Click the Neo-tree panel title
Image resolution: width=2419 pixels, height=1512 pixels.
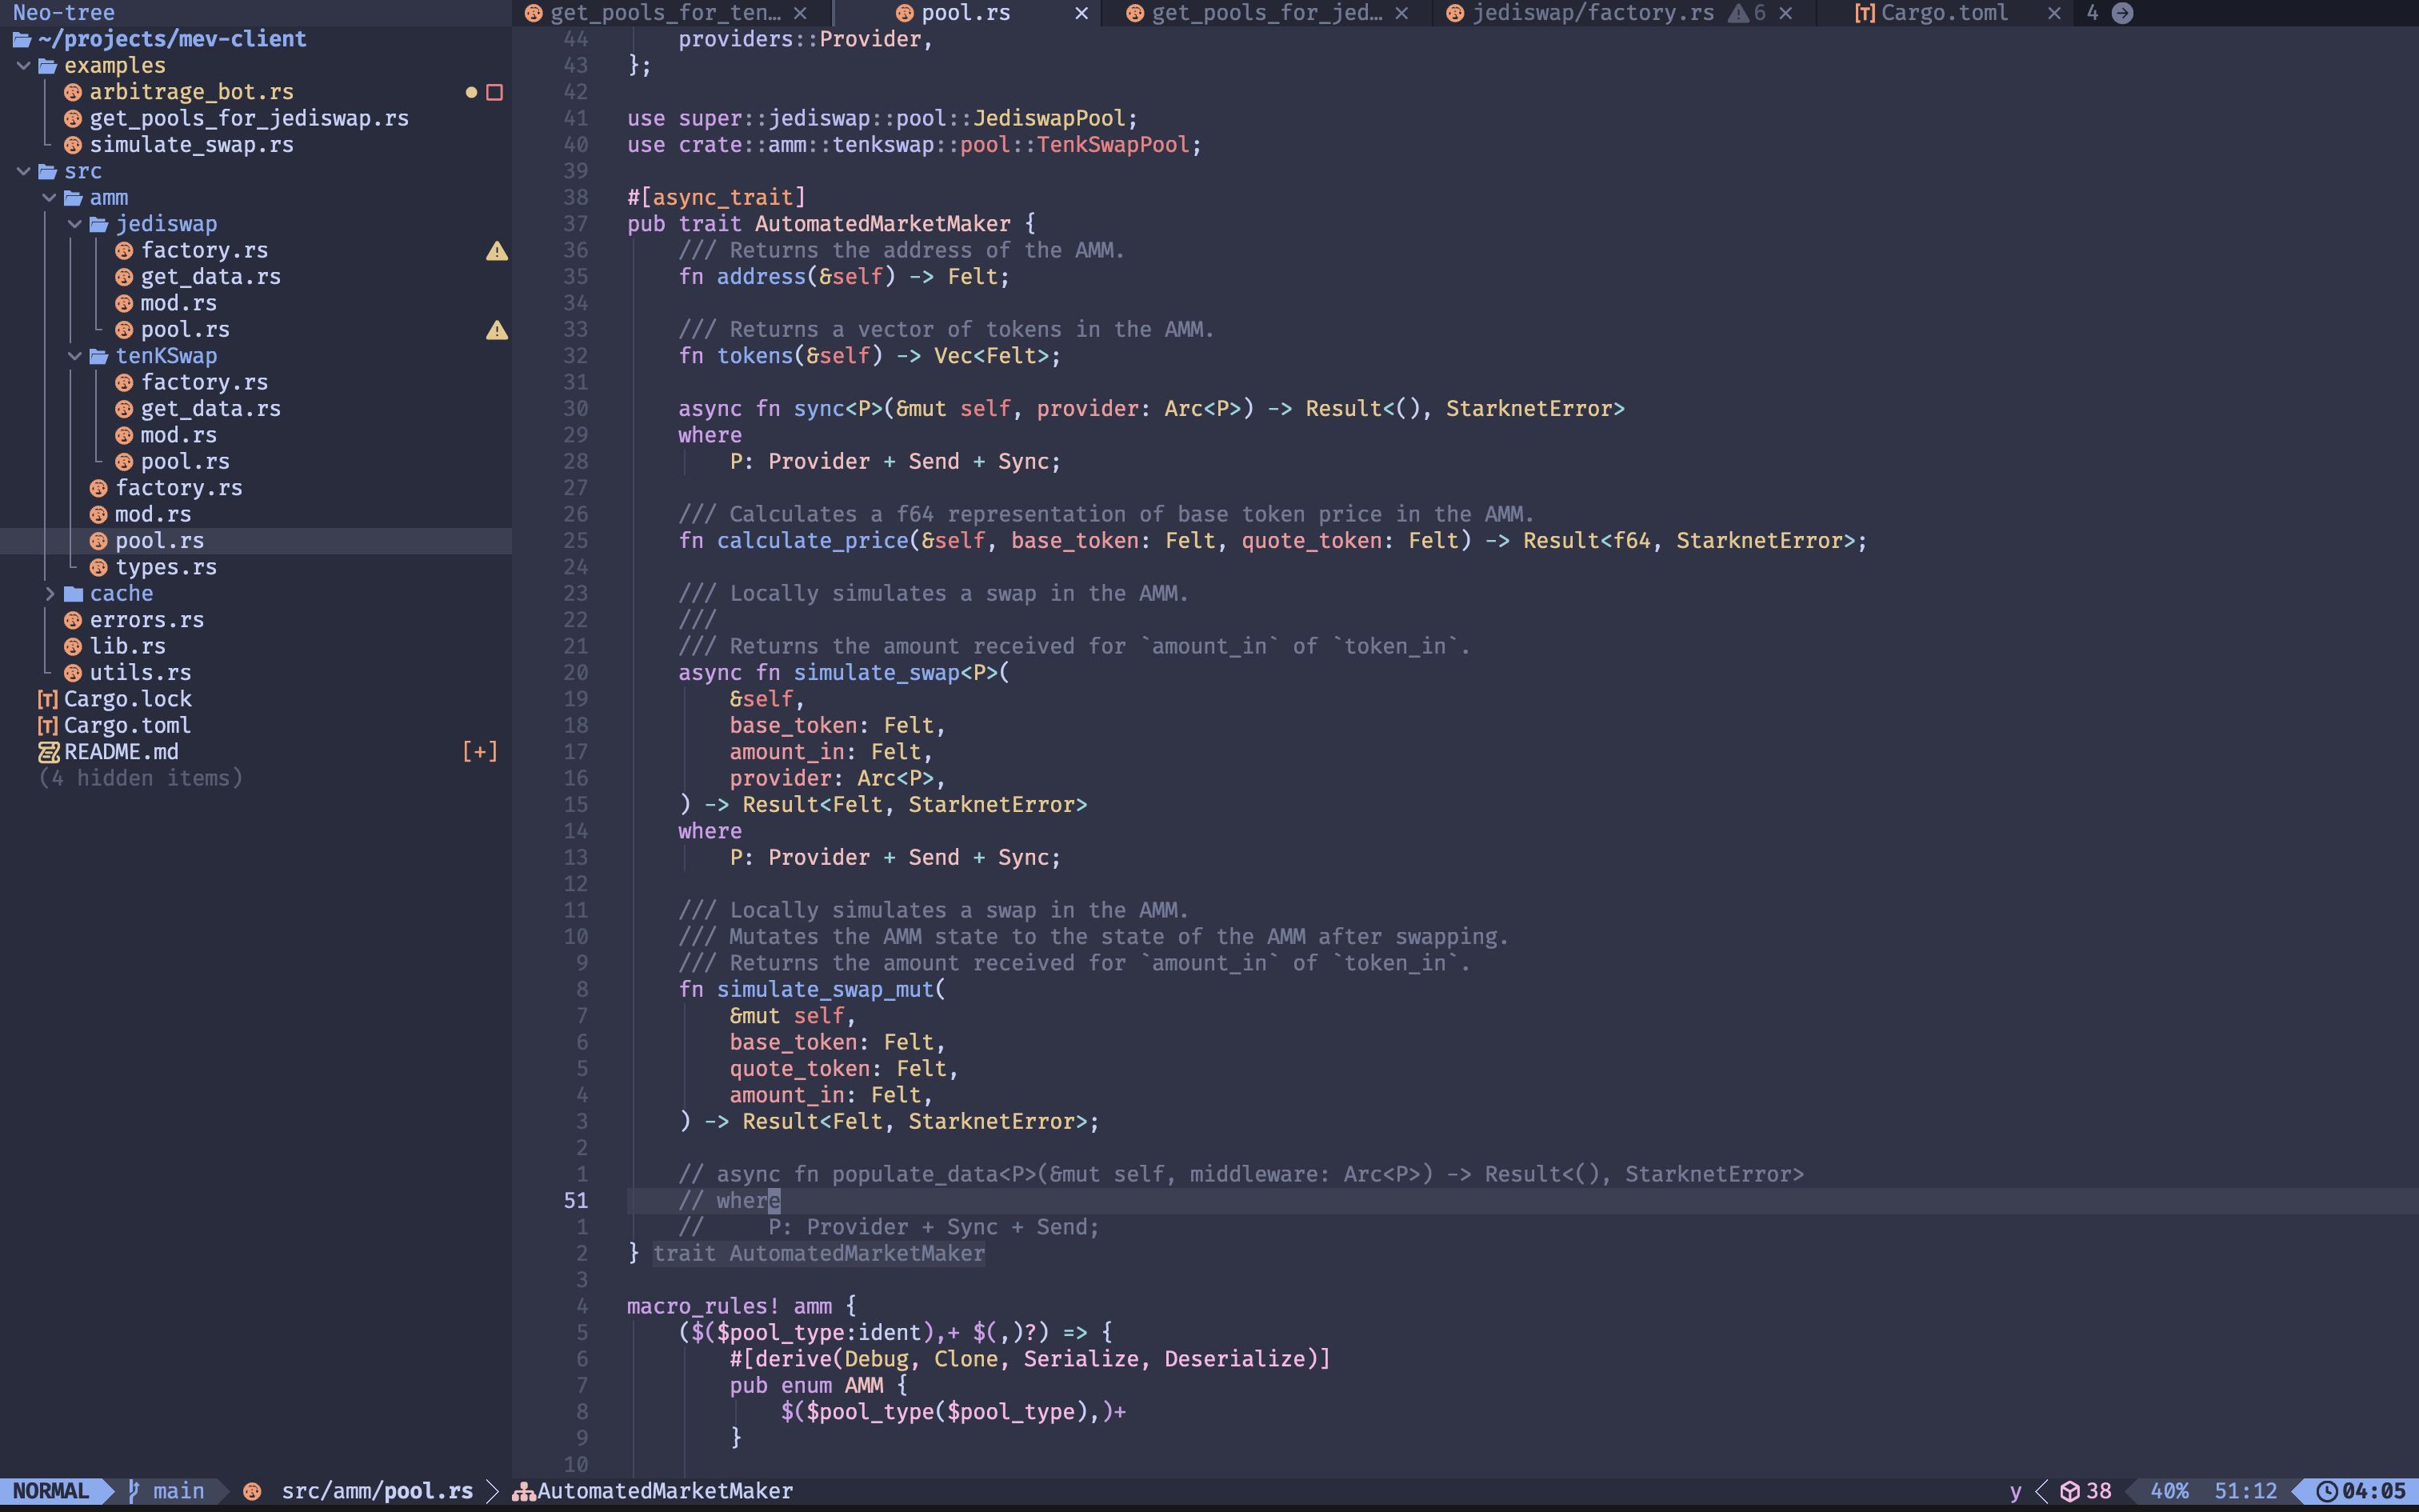(63, 13)
